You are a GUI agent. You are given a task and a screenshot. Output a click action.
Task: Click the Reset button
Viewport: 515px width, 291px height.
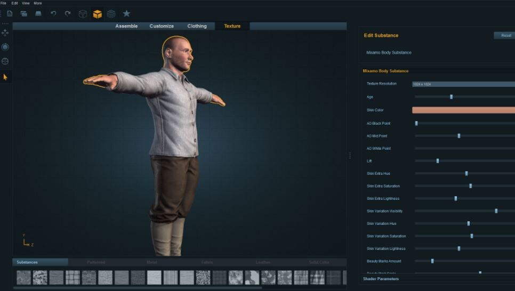coord(505,36)
